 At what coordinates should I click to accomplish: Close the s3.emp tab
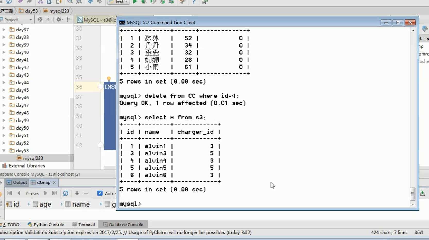point(54,182)
